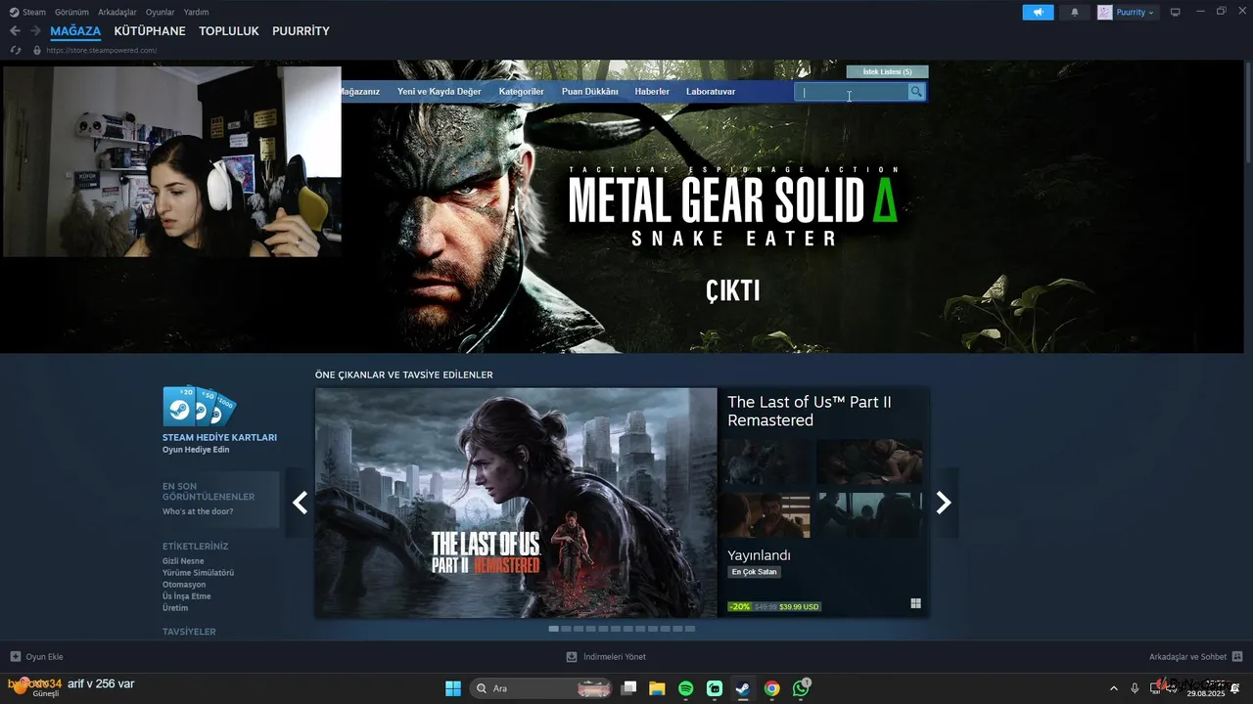
Task: Select the MAĞAZA tab
Action: (75, 31)
